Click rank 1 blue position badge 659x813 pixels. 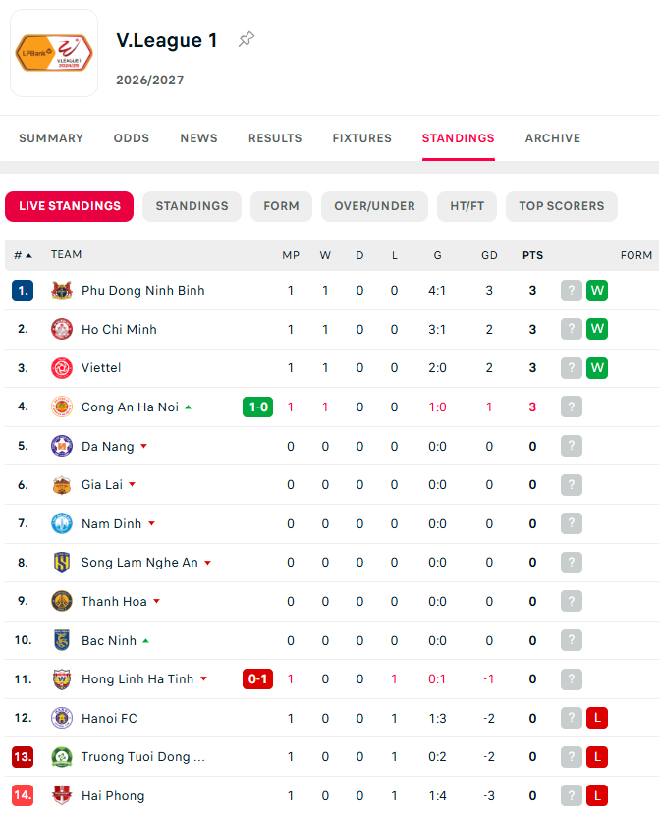pyautogui.click(x=23, y=291)
